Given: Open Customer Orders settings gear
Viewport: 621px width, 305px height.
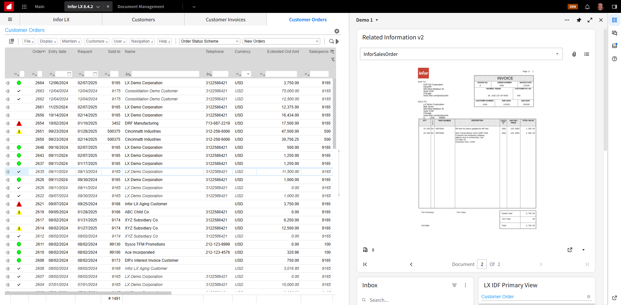Looking at the screenshot, I should (337, 31).
